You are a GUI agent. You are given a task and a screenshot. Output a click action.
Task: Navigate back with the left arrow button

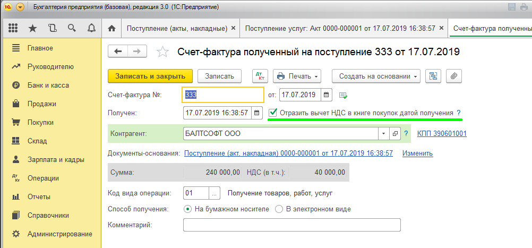tap(118, 52)
